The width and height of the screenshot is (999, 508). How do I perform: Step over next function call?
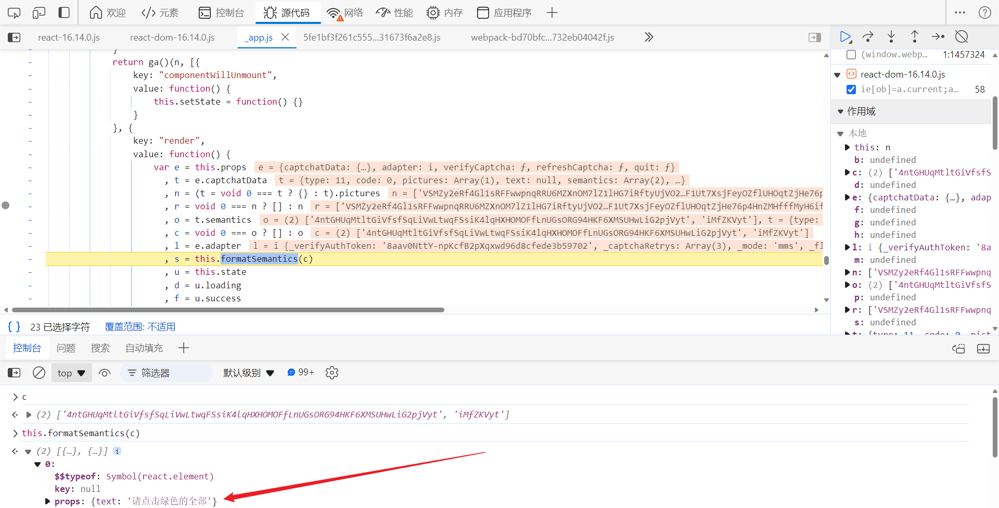[868, 37]
